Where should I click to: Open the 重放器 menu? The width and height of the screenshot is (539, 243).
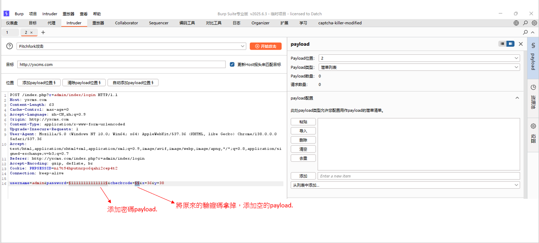click(69, 14)
